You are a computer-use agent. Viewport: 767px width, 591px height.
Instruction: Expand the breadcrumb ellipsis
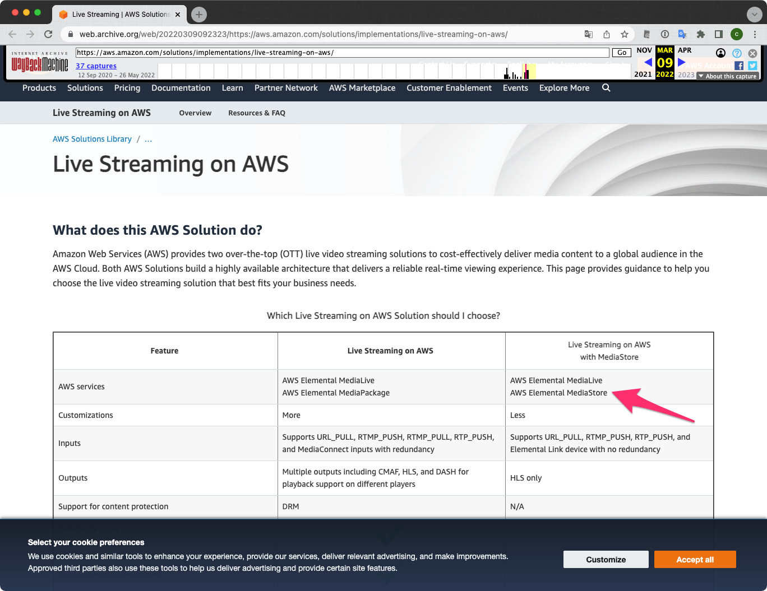point(148,139)
